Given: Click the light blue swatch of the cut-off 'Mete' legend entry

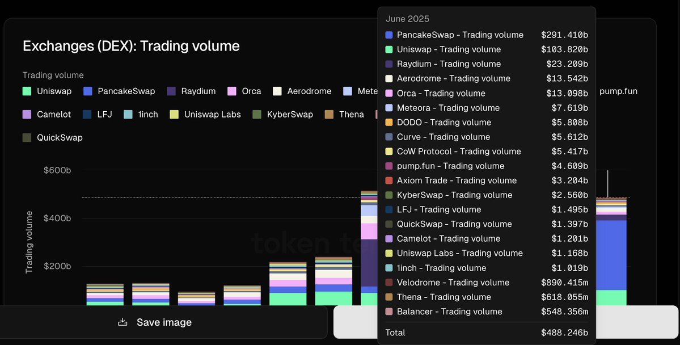Looking at the screenshot, I should 347,91.
